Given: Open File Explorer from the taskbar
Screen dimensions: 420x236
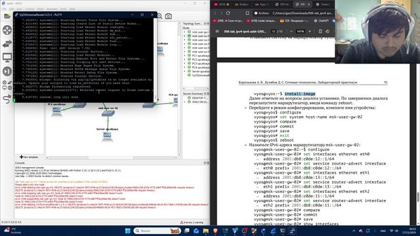Looking at the screenshot, I should pyautogui.click(x=205, y=231).
